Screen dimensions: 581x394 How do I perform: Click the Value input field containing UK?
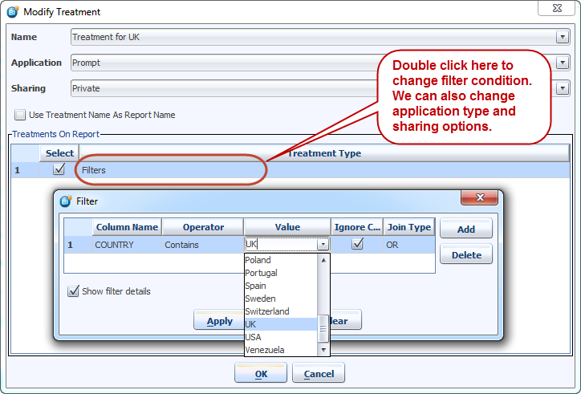279,245
